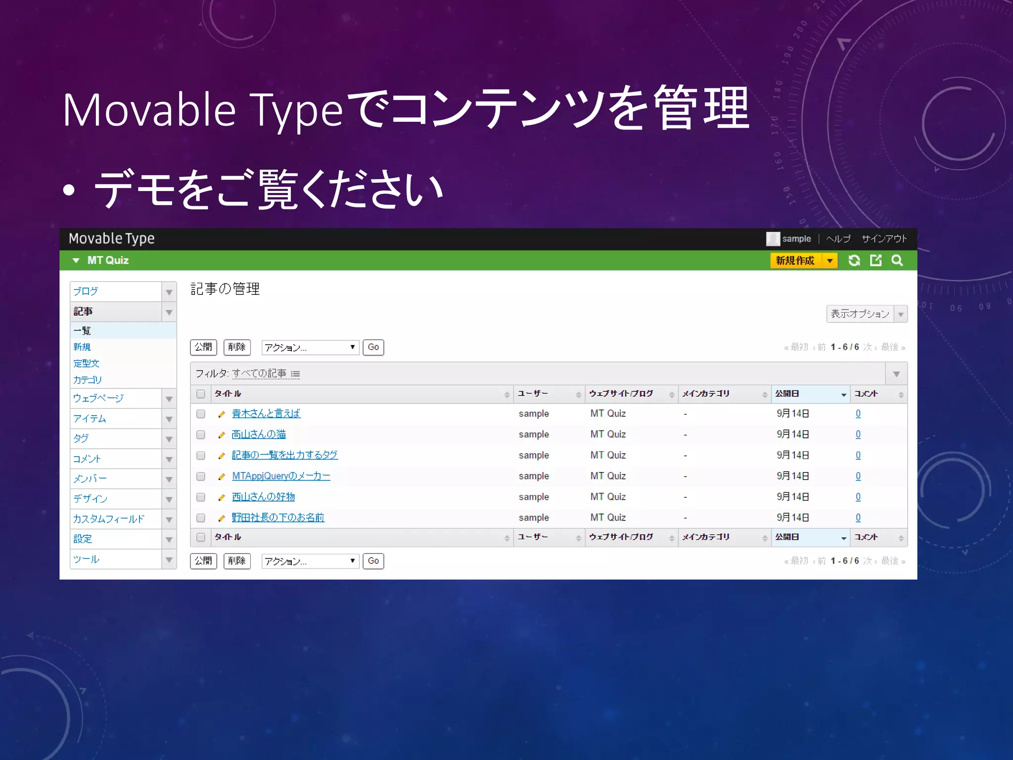1013x760 pixels.
Task: Open the top アクション... dropdown
Action: (x=310, y=347)
